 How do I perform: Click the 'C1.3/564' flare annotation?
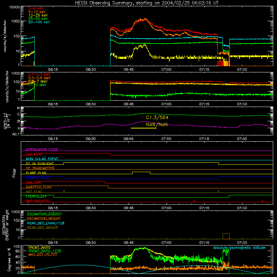coord(157,117)
